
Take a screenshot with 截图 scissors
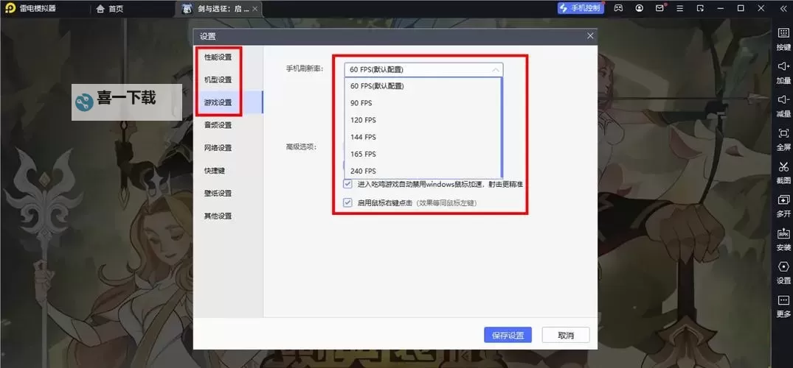click(x=783, y=172)
